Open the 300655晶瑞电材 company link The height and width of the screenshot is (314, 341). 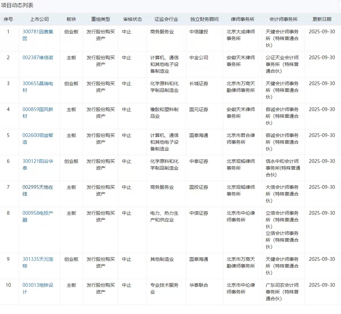(38, 87)
